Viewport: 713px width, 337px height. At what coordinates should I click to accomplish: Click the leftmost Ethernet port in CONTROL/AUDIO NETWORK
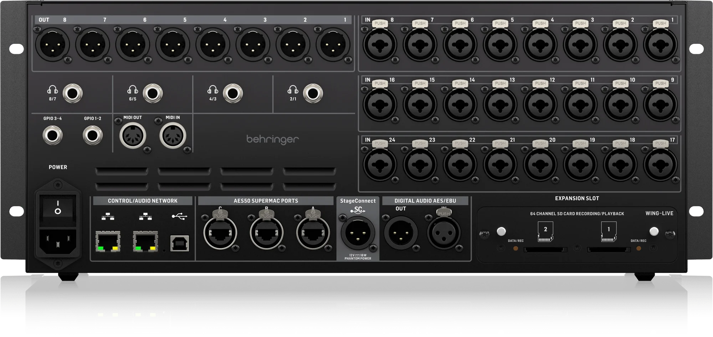click(x=108, y=242)
